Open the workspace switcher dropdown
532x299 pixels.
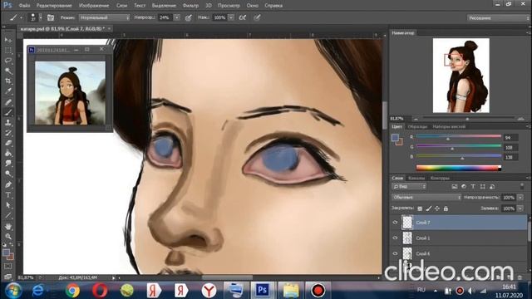point(499,17)
